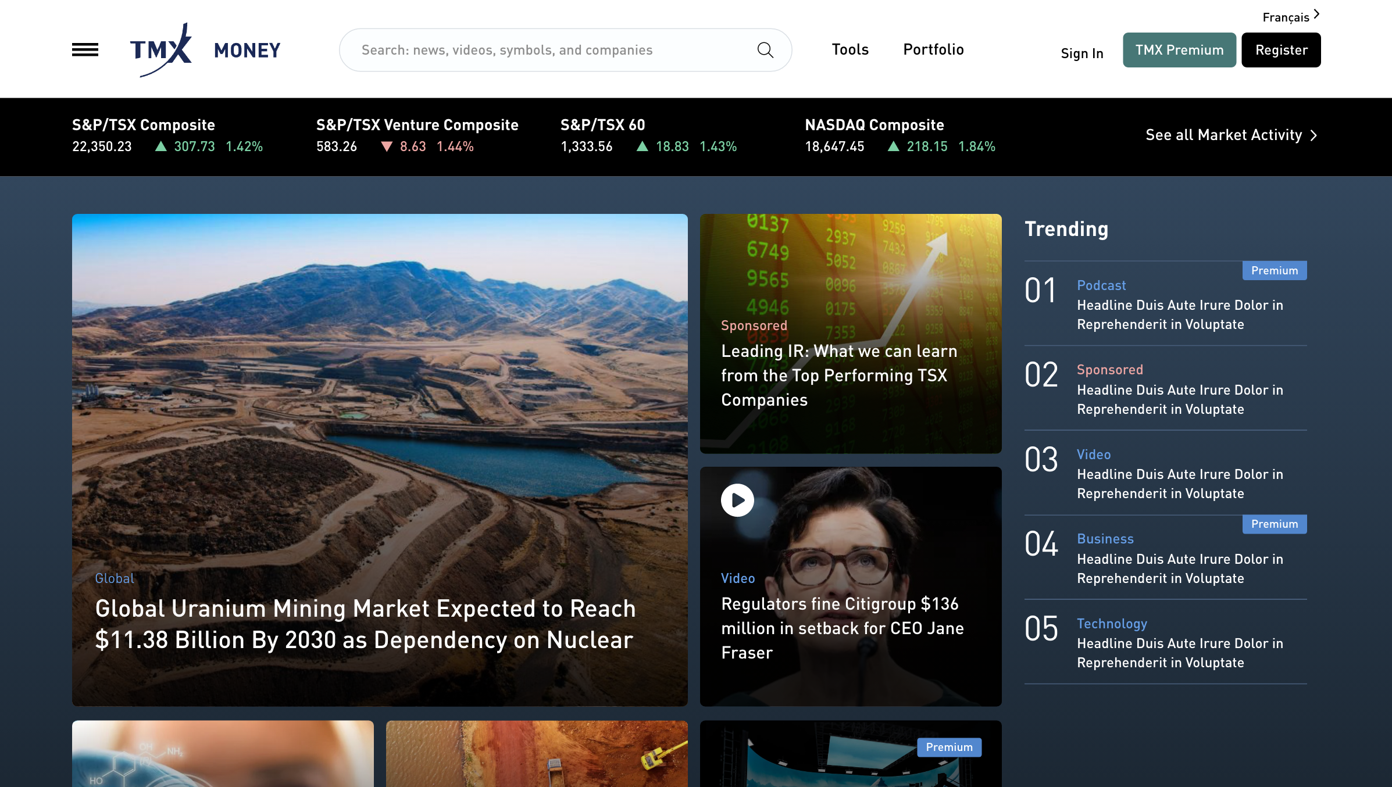Click the Technology category label
This screenshot has width=1392, height=787.
pos(1112,624)
